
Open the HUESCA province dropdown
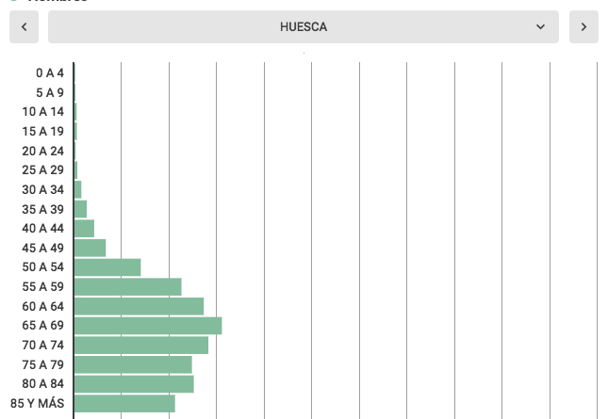[303, 27]
